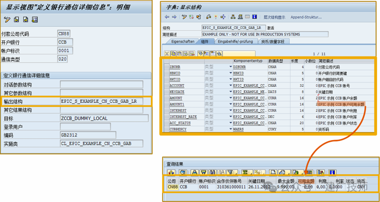Switch to the 货币/数量字段 tab
Image resolution: width=380 pixels, height=202 pixels.
click(273, 42)
